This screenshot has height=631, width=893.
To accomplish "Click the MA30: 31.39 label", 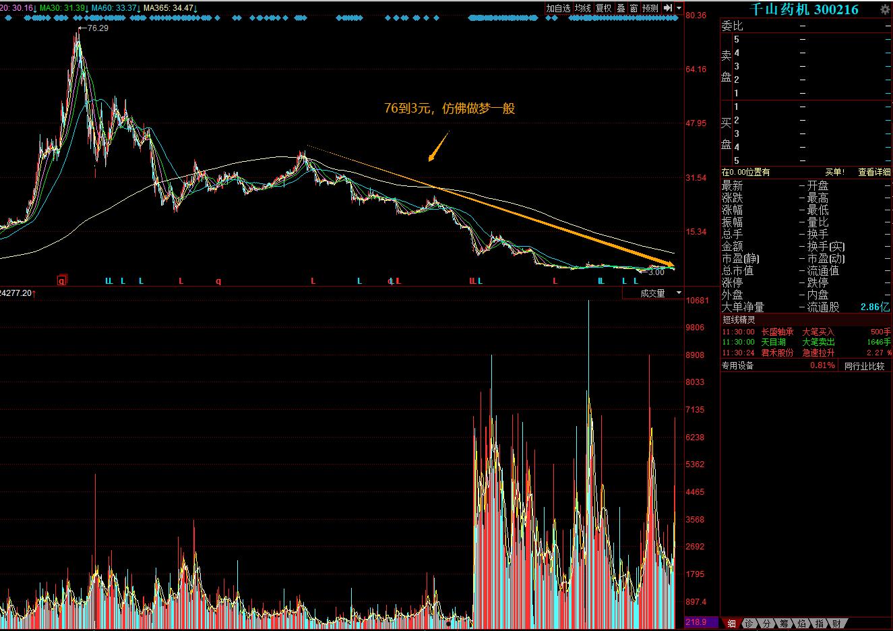I will click(63, 8).
